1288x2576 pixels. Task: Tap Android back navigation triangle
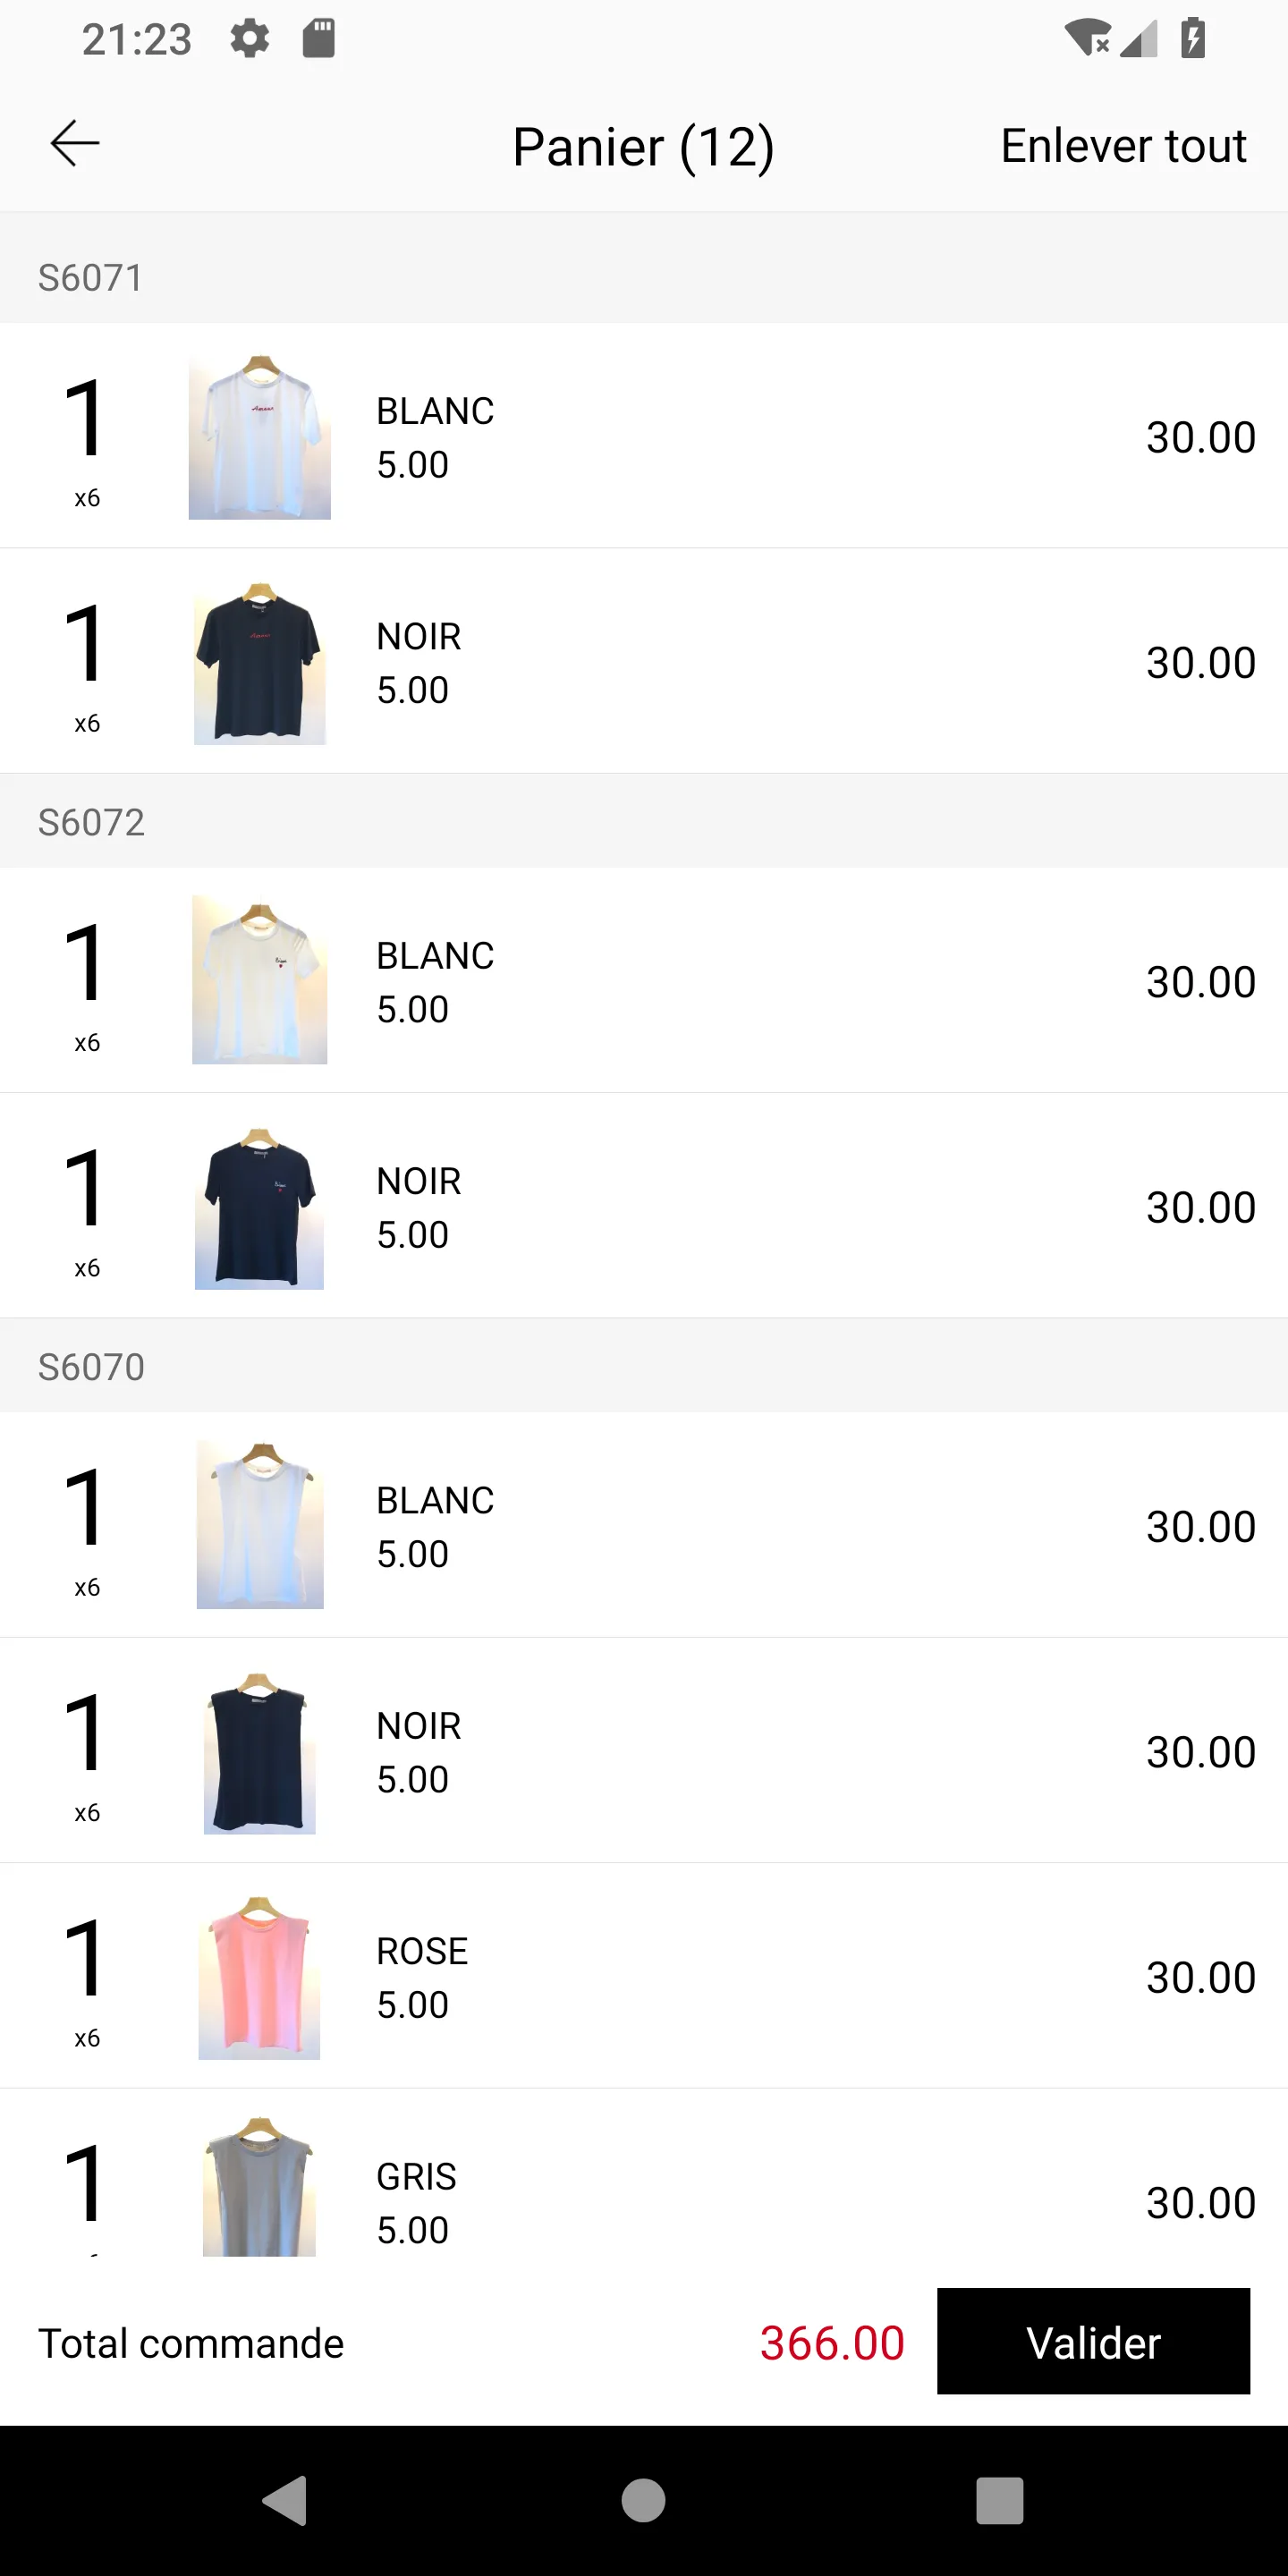click(285, 2501)
